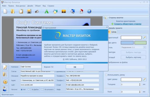Click the Save floppy disk icon

(29, 11)
